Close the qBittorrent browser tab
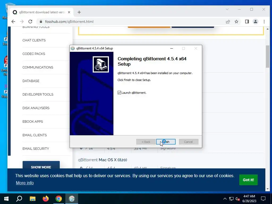Screen dimensions: 272x204 (69, 12)
